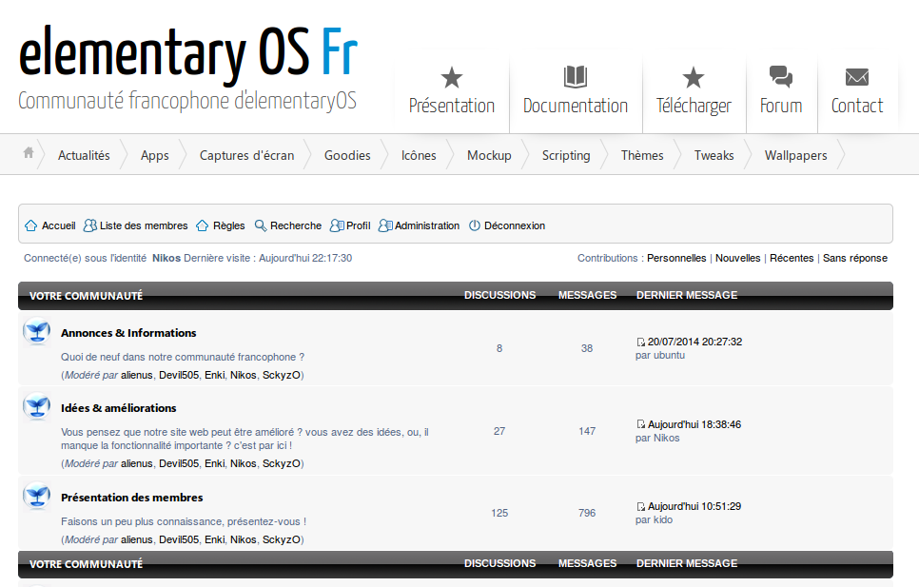Show Récentes contributions
The image size is (919, 587).
pos(792,258)
